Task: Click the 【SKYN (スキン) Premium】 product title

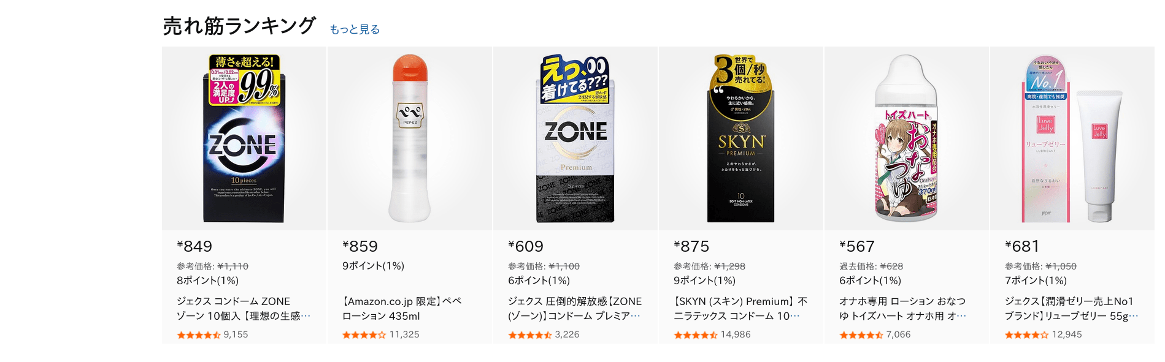Action: coord(740,309)
